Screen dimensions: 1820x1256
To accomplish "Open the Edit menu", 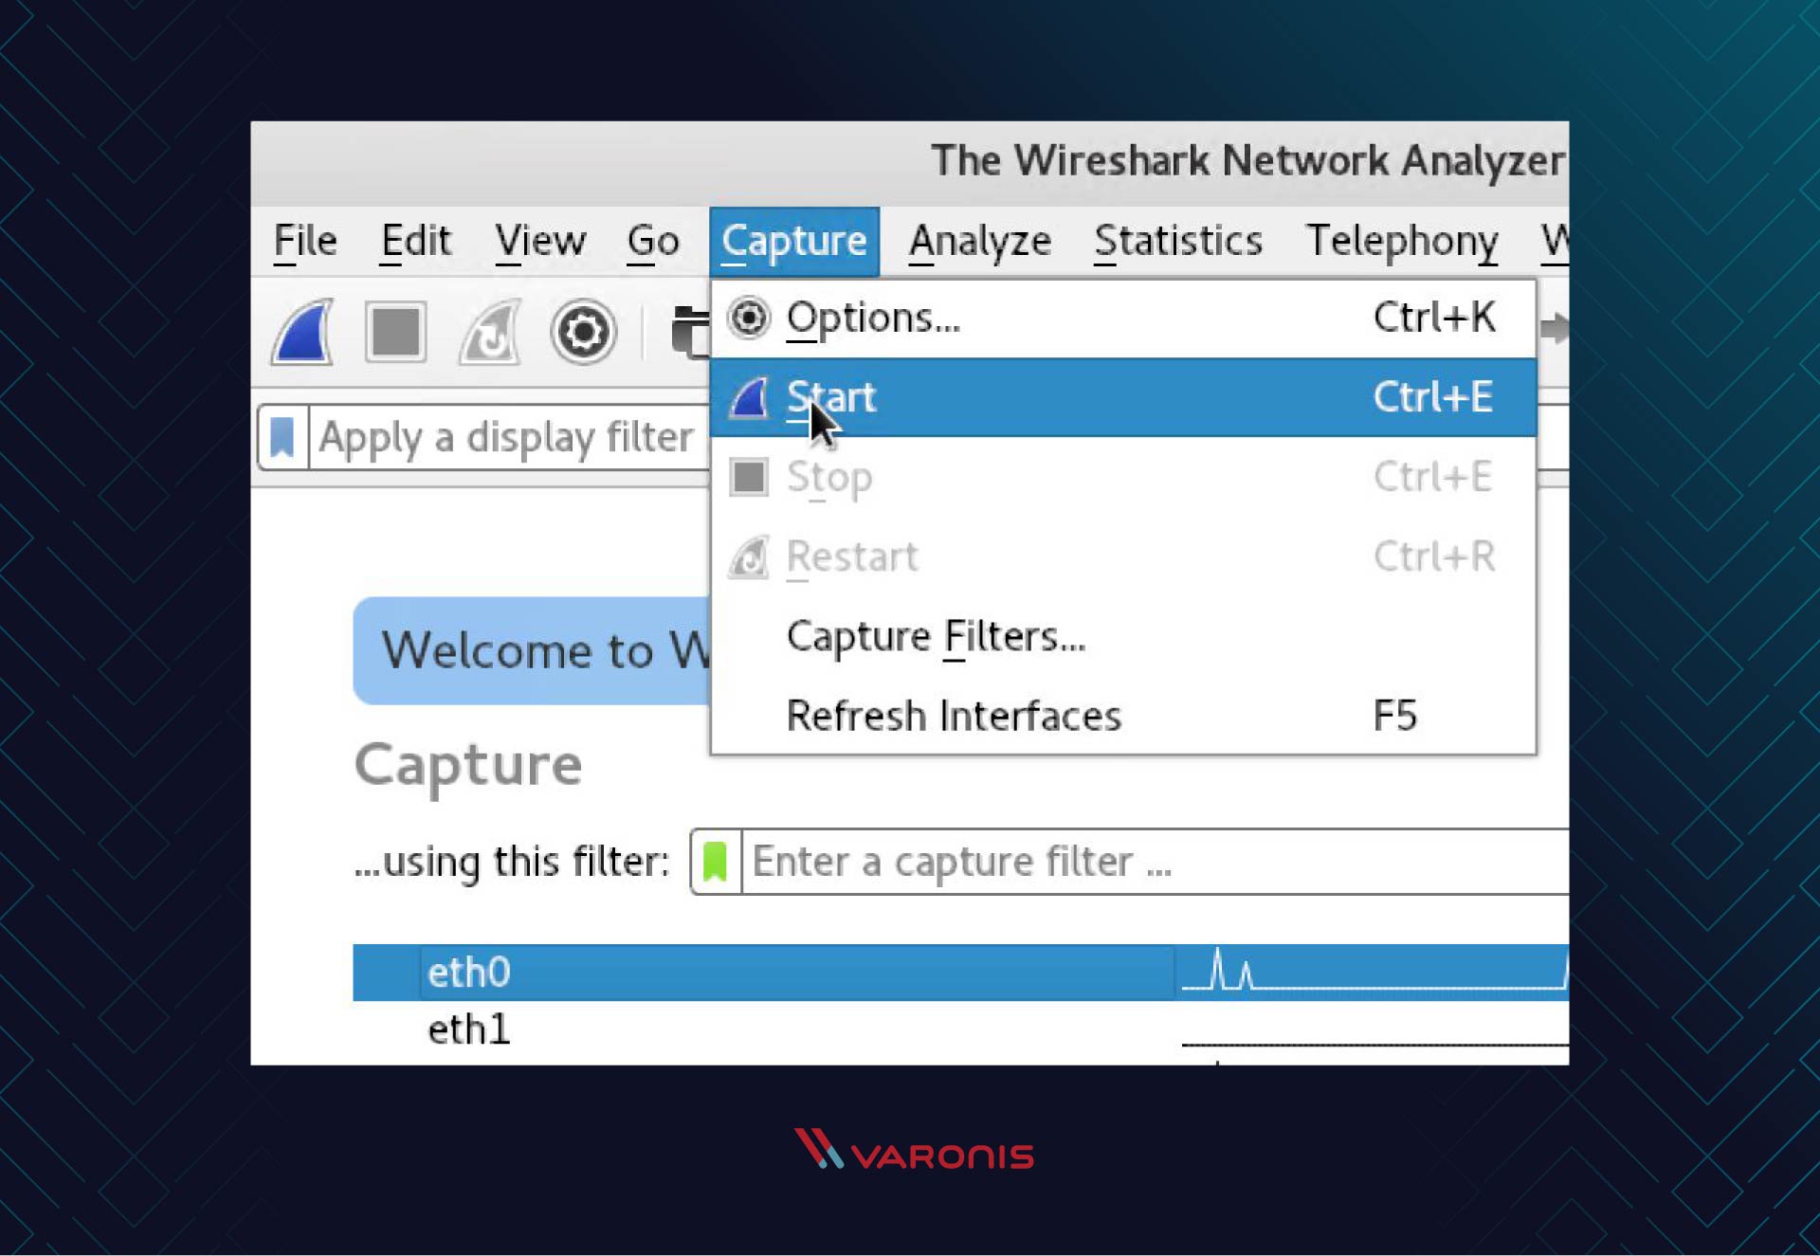I will (x=415, y=241).
